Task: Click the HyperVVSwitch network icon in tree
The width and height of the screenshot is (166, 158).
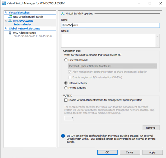Action: tap(10, 21)
